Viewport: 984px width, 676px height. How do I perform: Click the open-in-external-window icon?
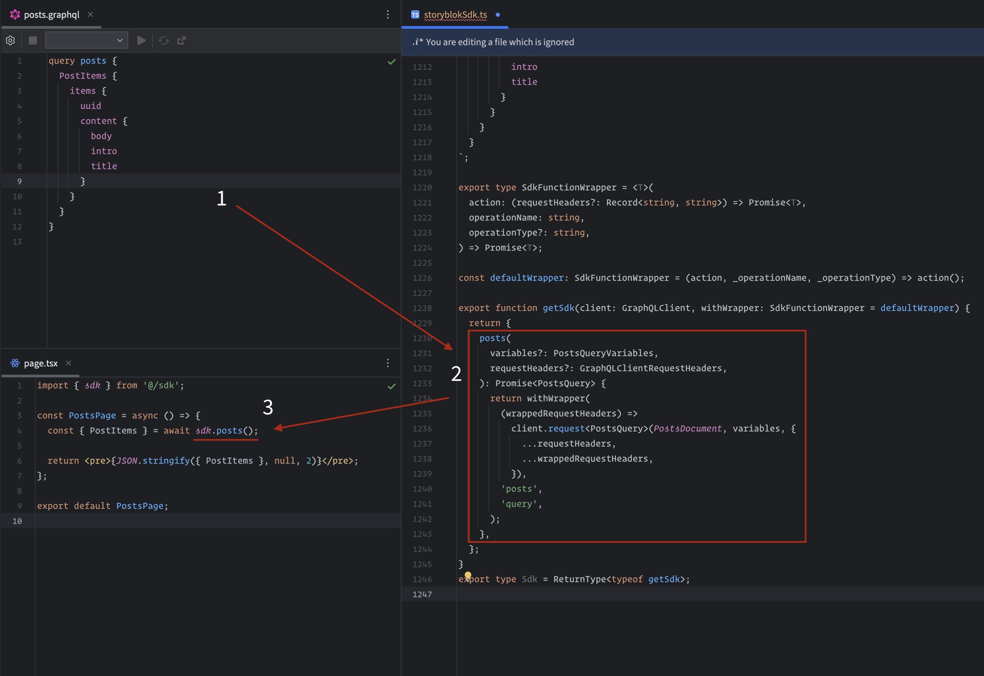click(x=181, y=41)
